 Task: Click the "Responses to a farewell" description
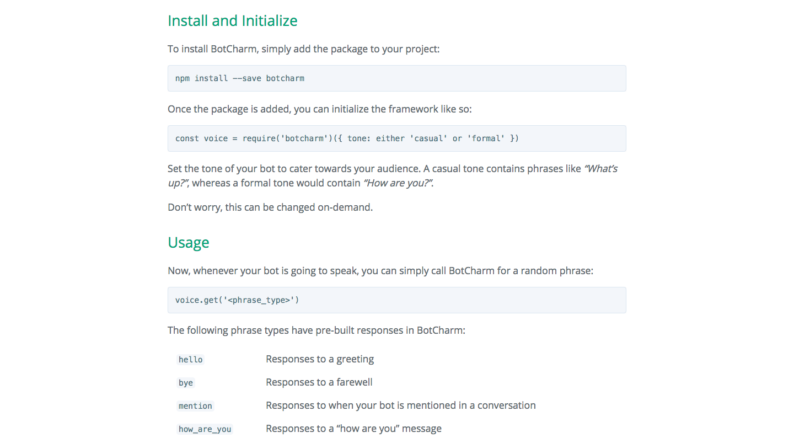(319, 382)
